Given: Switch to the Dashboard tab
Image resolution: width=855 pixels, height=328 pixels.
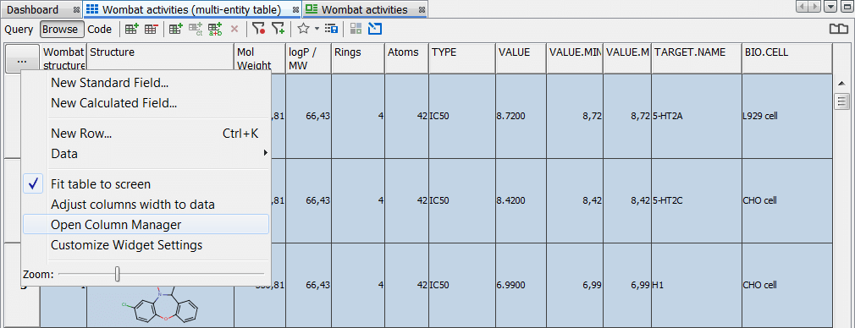Looking at the screenshot, I should tap(33, 10).
